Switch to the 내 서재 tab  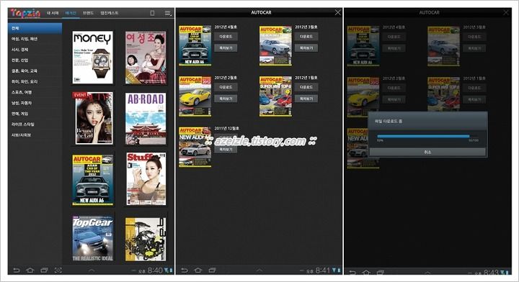(x=53, y=13)
